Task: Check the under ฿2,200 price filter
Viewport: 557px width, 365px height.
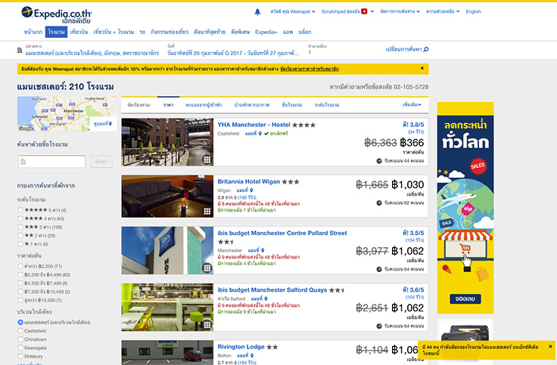Action: [x=20, y=266]
